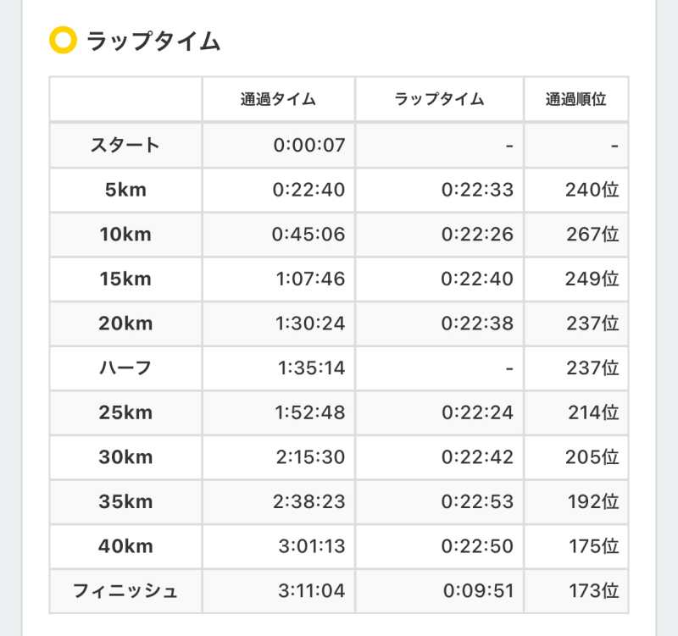Click the half passing time 1:35:14
This screenshot has height=636, width=678.
pos(311,368)
